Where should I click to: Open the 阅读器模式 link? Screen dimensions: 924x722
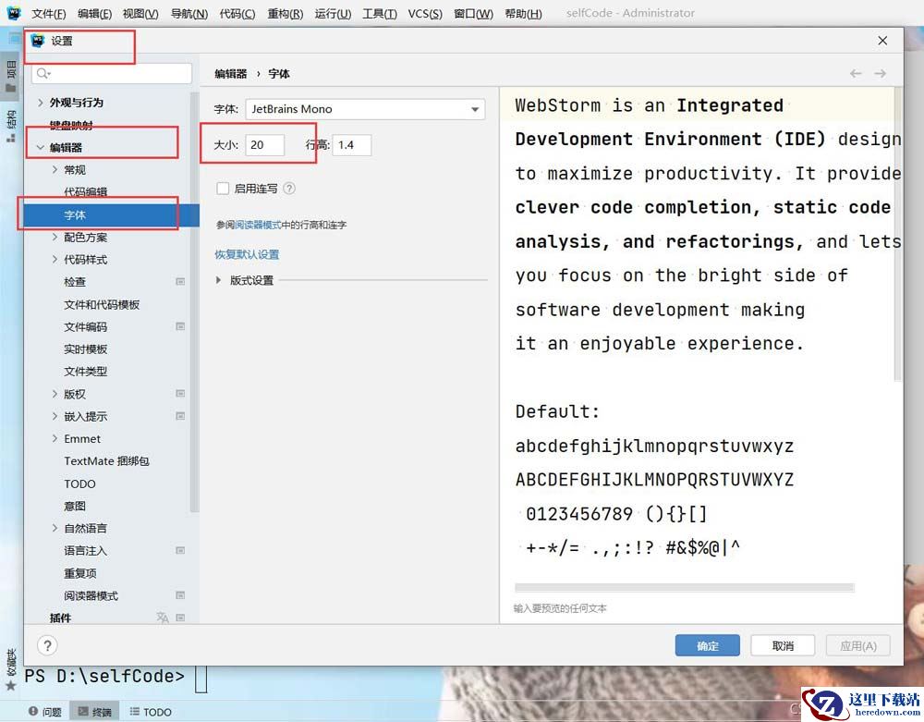[x=258, y=226]
